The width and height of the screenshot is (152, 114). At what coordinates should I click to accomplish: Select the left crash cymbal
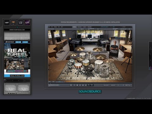click(x=79, y=48)
